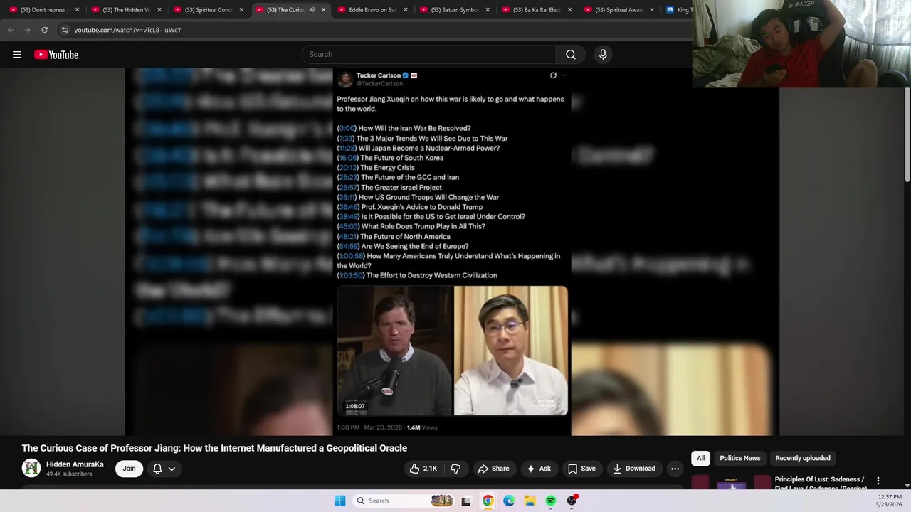The image size is (911, 512).
Task: Click the video title text
Action: click(x=214, y=448)
